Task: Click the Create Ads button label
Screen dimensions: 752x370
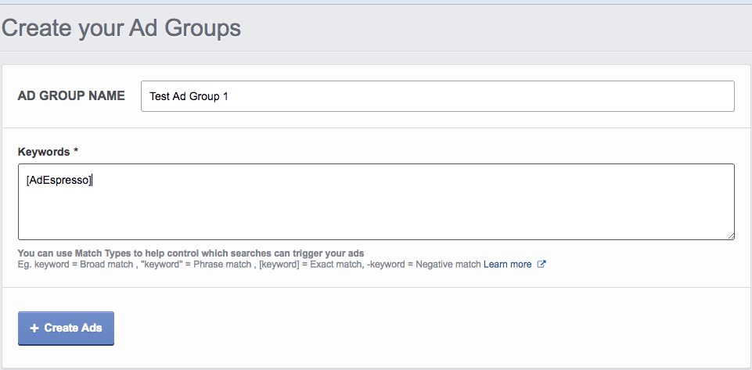Action: click(73, 329)
